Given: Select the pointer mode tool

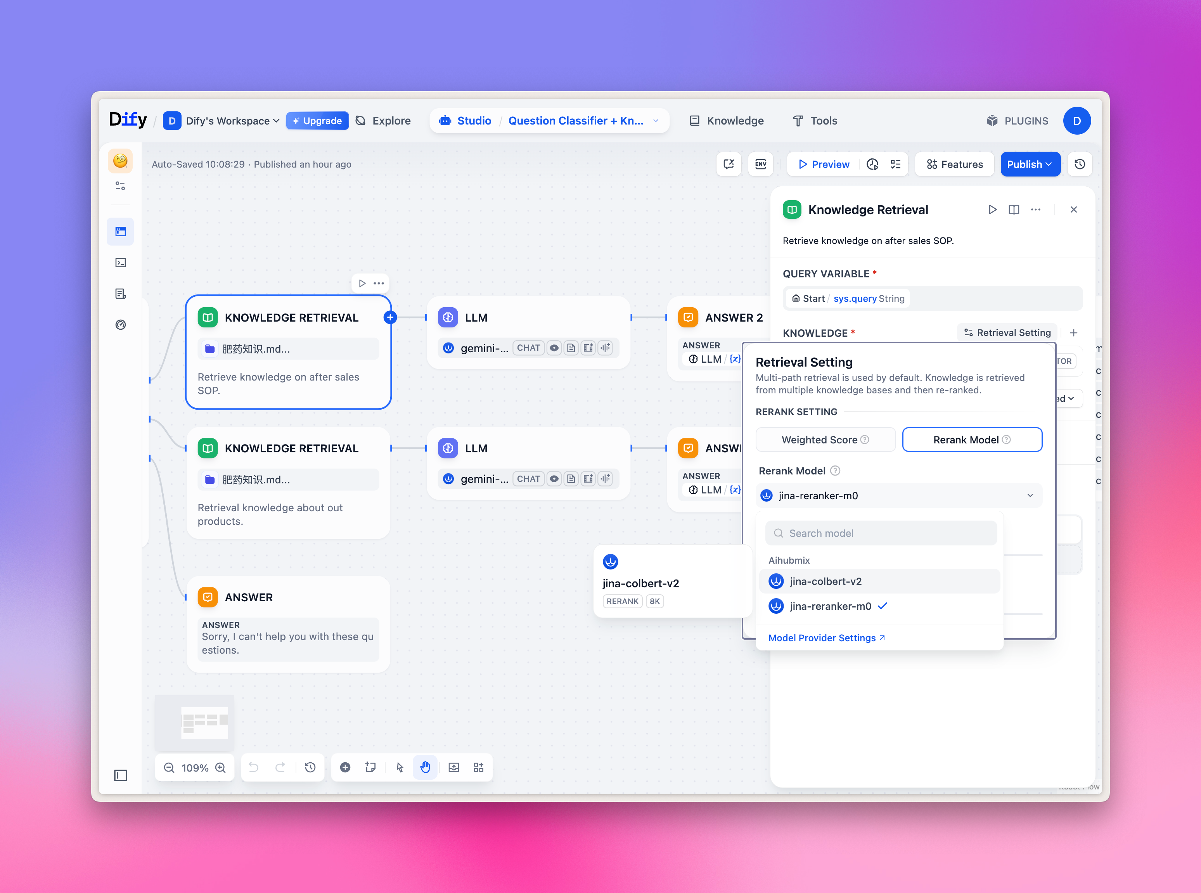Looking at the screenshot, I should click(x=400, y=767).
